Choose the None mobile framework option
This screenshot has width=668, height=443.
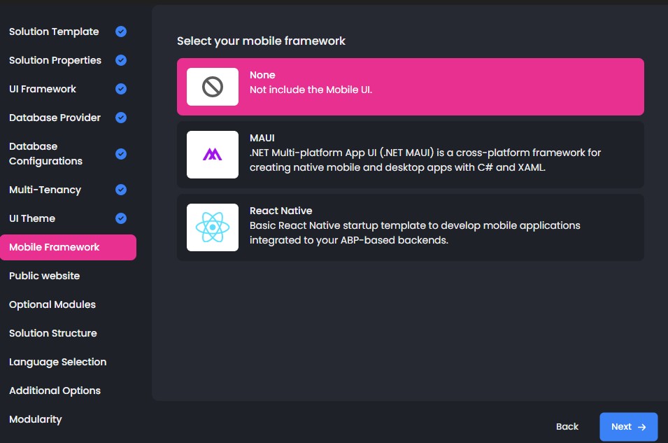(x=411, y=87)
